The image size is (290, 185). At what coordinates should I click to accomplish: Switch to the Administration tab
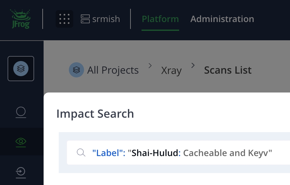click(222, 19)
